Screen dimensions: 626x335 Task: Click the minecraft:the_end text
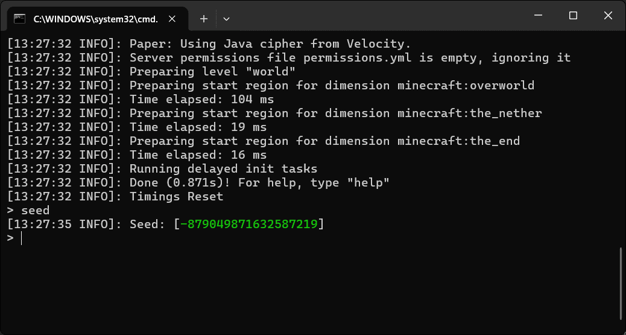pos(459,141)
